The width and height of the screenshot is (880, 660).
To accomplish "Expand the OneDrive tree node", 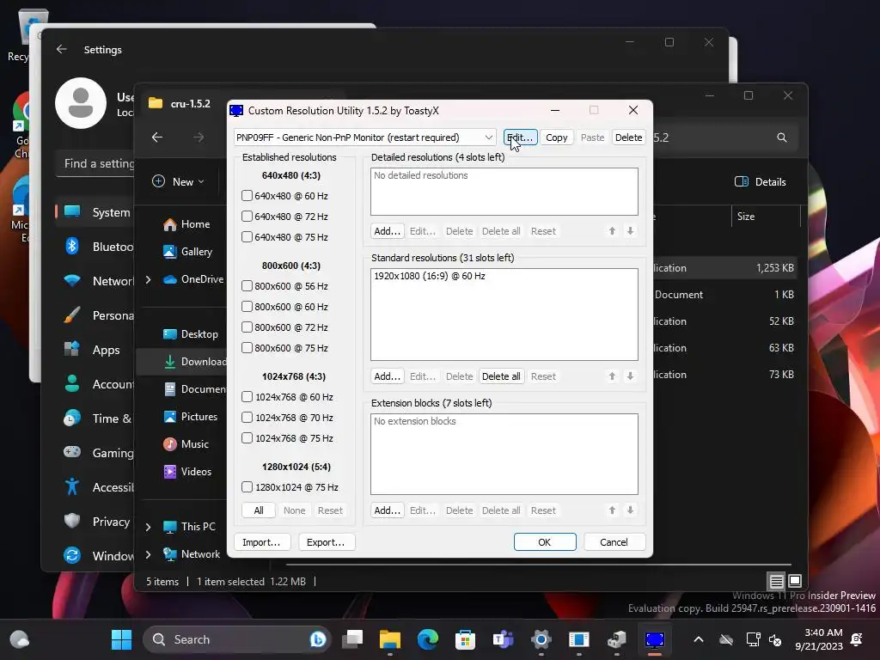I will pos(148,279).
